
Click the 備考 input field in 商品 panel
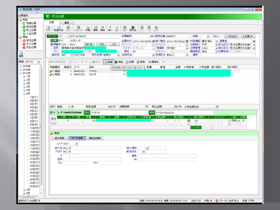[x=167, y=156]
